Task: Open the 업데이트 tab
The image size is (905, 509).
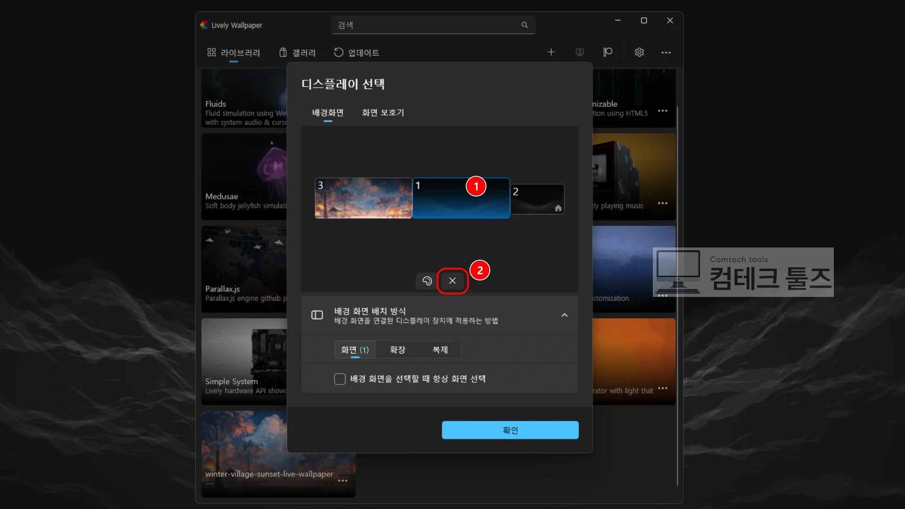Action: point(357,53)
